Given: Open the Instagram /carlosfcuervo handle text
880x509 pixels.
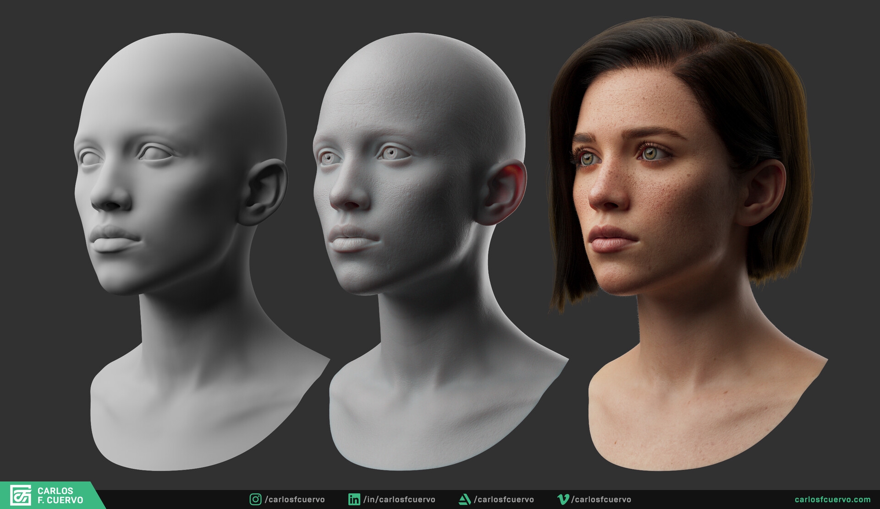Looking at the screenshot, I should pos(295,499).
